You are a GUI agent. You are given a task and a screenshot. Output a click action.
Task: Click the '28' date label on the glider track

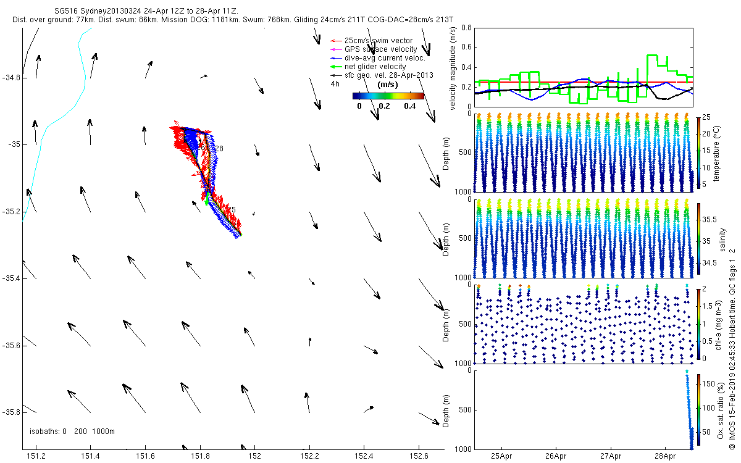pyautogui.click(x=219, y=149)
